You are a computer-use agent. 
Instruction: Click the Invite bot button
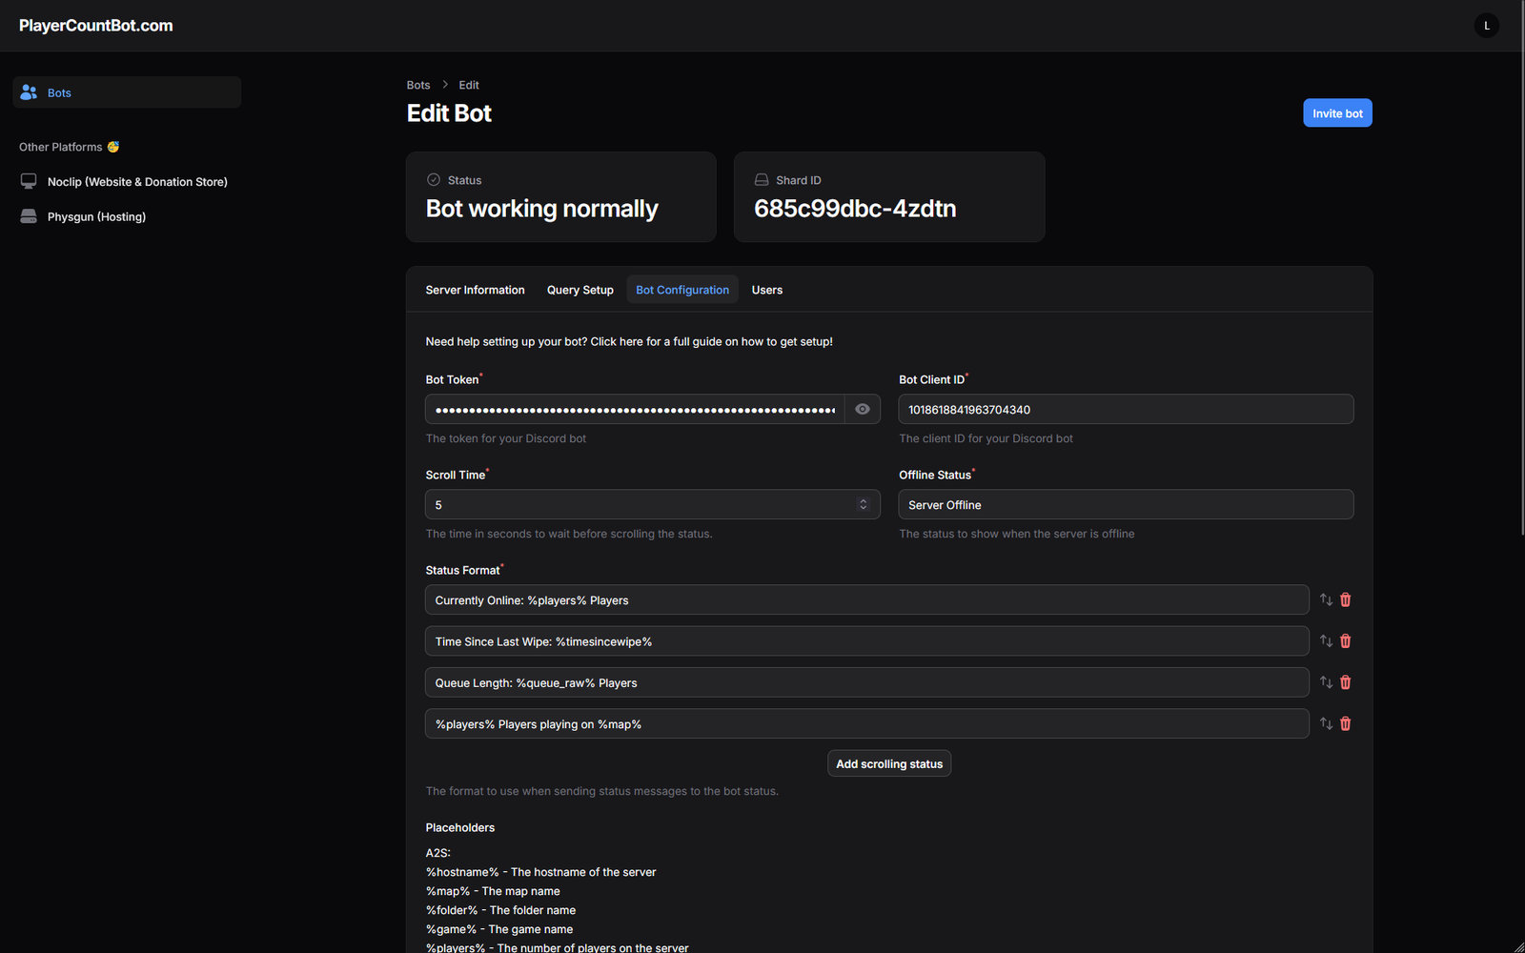pyautogui.click(x=1337, y=112)
